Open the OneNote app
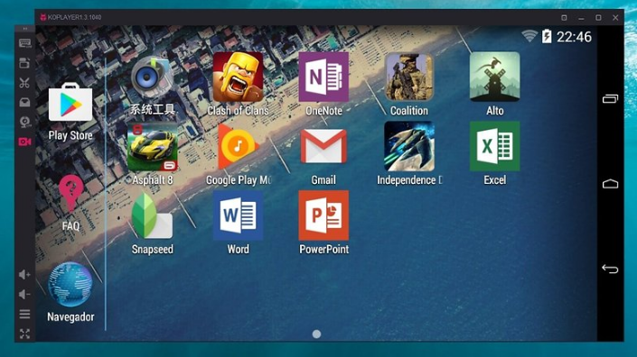637x357 pixels. pos(323,77)
